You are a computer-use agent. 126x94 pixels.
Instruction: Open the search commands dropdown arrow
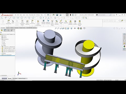click(112, 15)
